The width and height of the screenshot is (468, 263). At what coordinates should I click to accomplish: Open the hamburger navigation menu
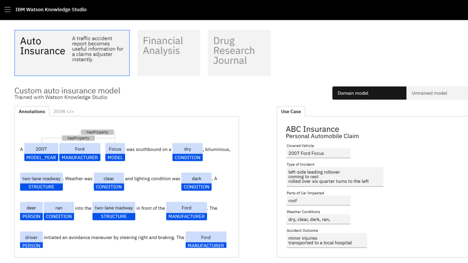pos(7,10)
